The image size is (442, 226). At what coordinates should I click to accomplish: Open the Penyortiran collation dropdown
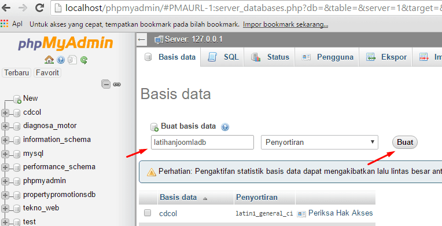coord(320,143)
